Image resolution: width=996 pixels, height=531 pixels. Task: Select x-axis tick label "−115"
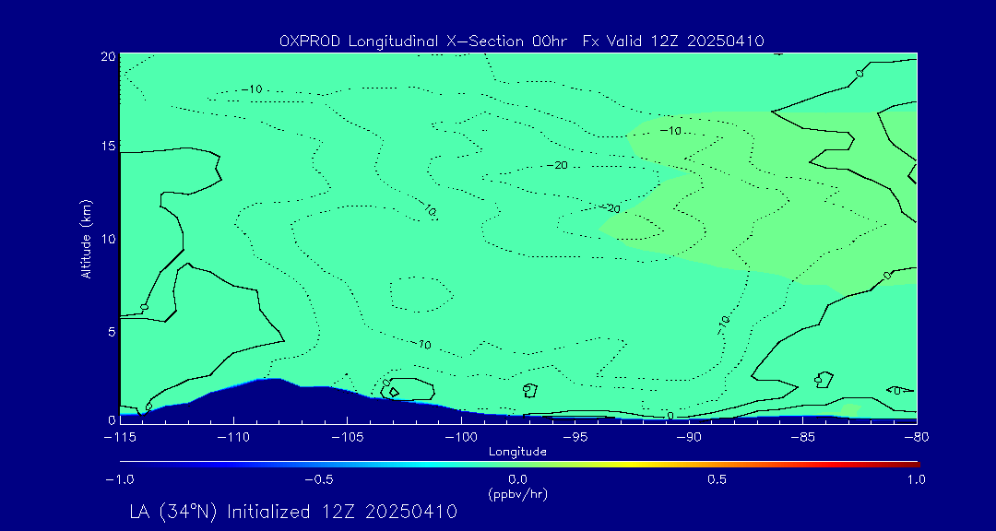119,437
